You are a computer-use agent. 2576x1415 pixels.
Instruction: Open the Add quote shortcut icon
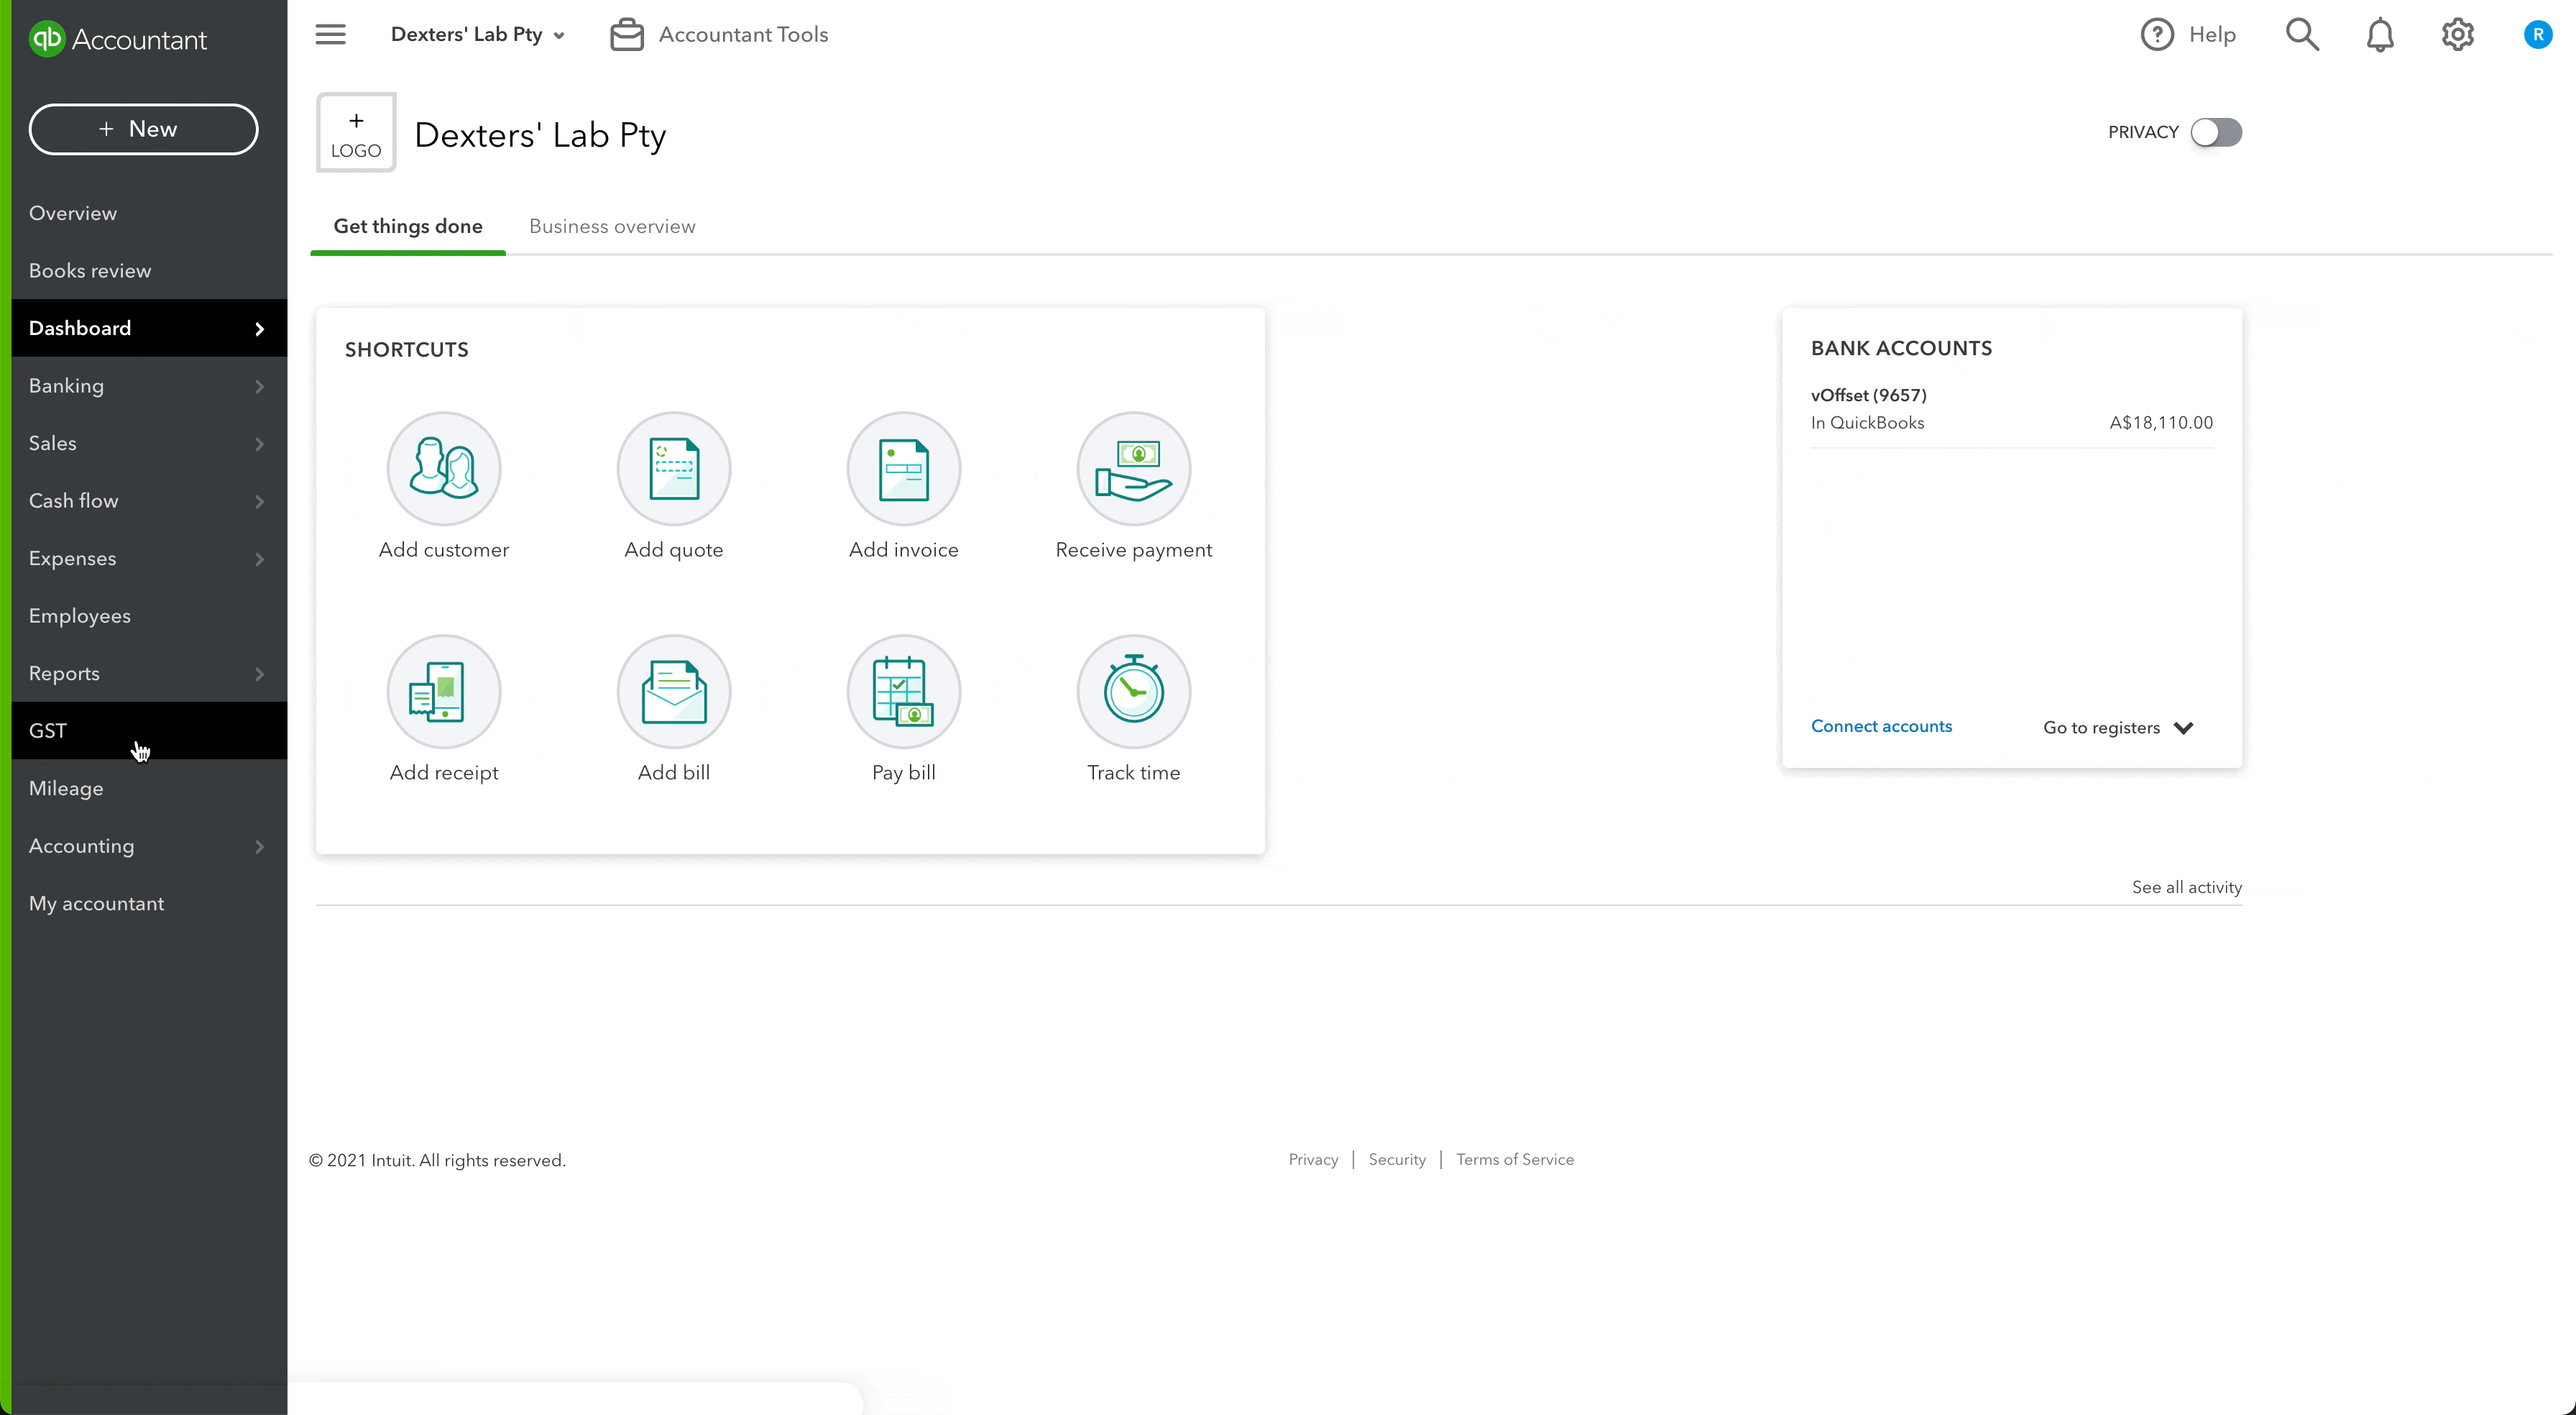pyautogui.click(x=673, y=468)
